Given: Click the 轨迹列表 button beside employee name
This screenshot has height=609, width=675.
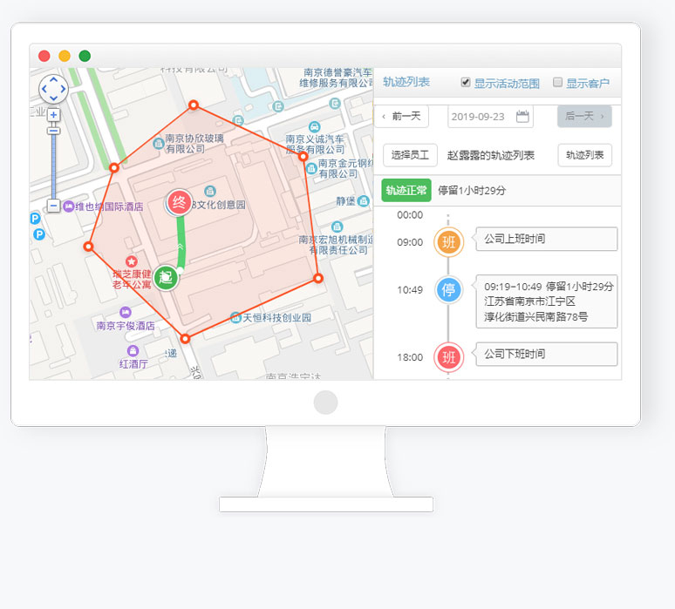Looking at the screenshot, I should point(584,155).
